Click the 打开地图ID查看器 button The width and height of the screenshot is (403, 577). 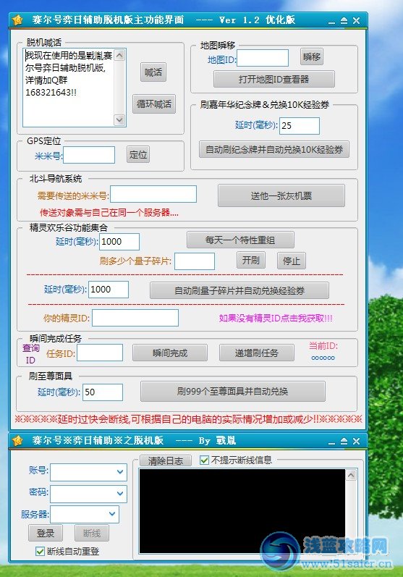(274, 79)
